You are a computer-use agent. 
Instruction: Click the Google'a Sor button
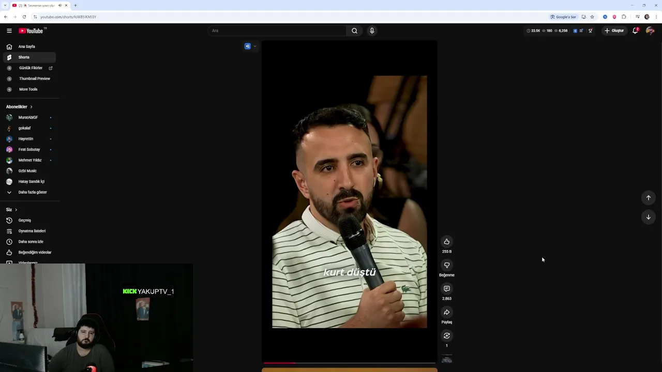pos(563,17)
